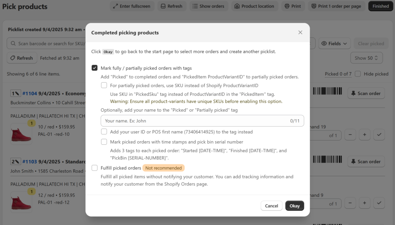Click the top Refresh toolbar button
The height and width of the screenshot is (225, 395).
pyautogui.click(x=172, y=6)
